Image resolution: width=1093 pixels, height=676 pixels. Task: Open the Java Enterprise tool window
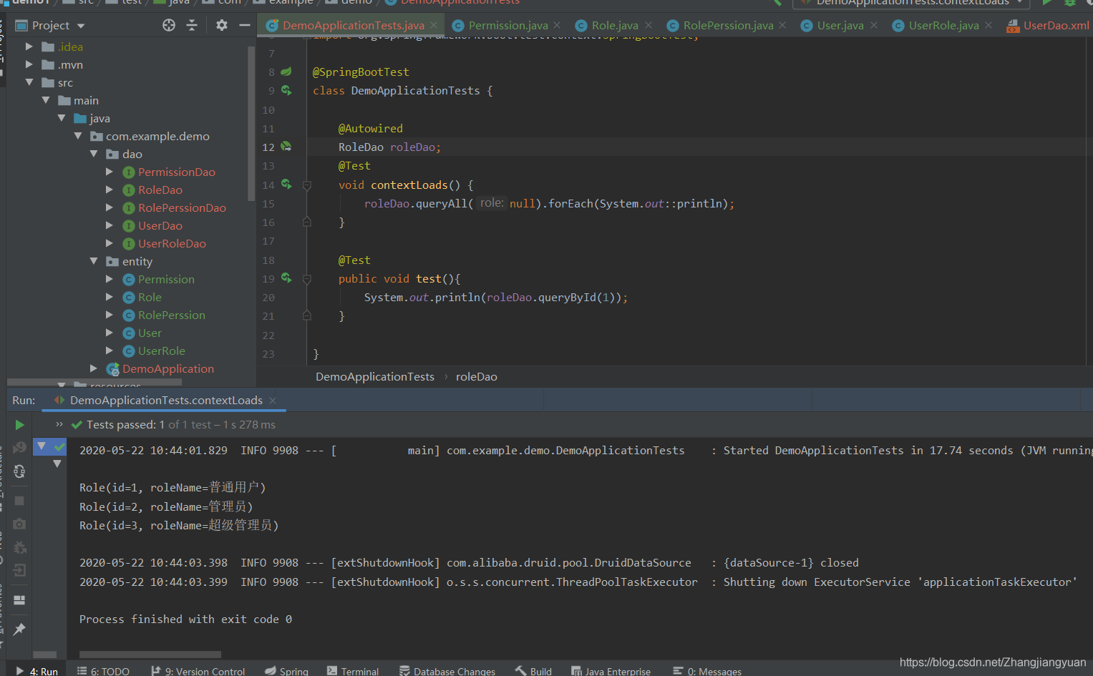coord(611,671)
